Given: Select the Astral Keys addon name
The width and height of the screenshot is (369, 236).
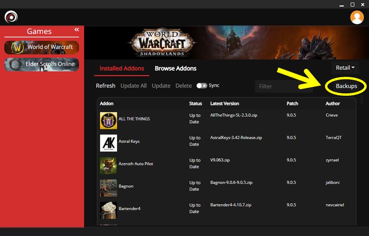Looking at the screenshot, I should (129, 141).
